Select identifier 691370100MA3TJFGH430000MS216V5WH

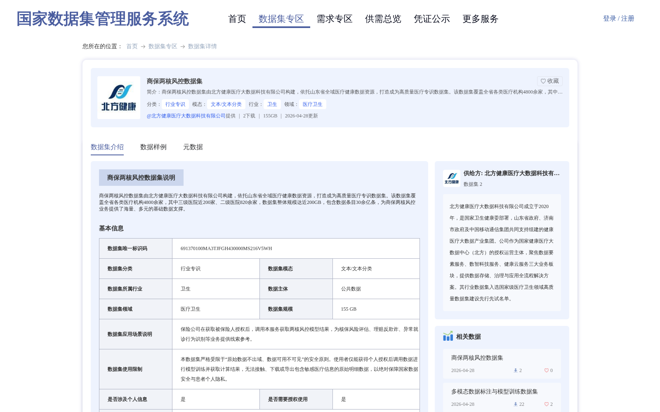click(226, 248)
